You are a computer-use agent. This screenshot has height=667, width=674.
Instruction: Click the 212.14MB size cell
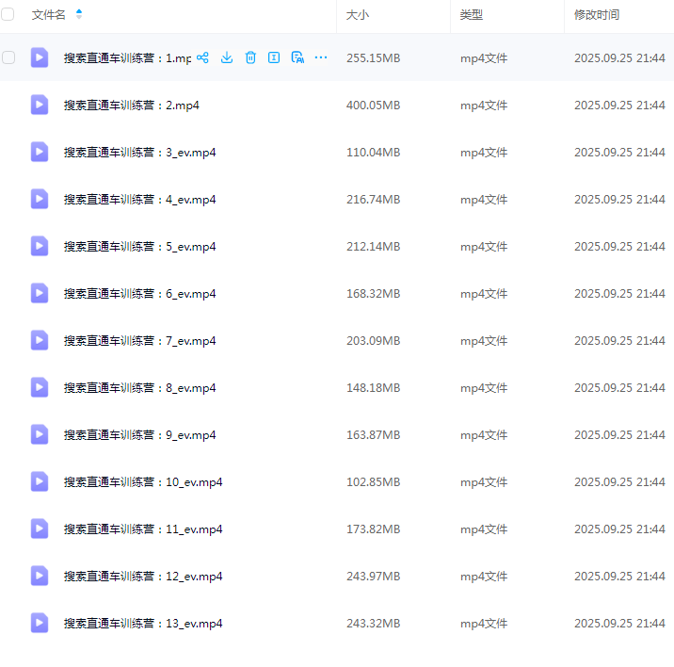(374, 247)
